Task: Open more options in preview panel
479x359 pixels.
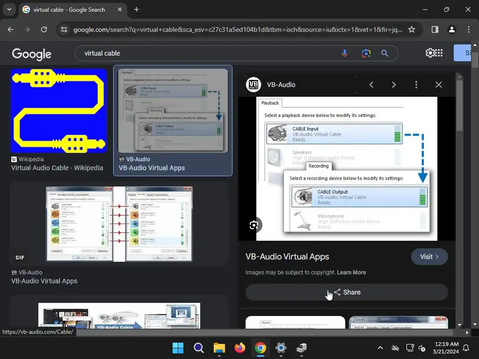Action: (416, 85)
